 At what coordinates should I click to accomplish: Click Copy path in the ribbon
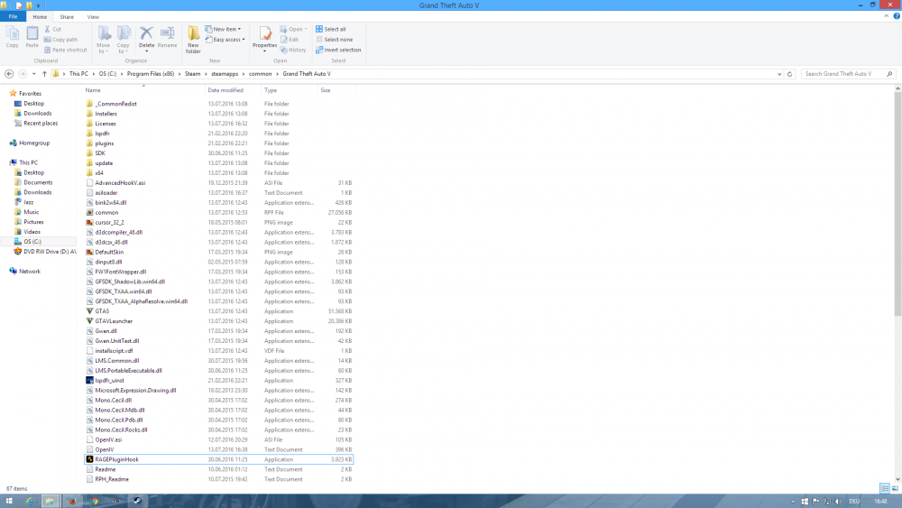61,40
